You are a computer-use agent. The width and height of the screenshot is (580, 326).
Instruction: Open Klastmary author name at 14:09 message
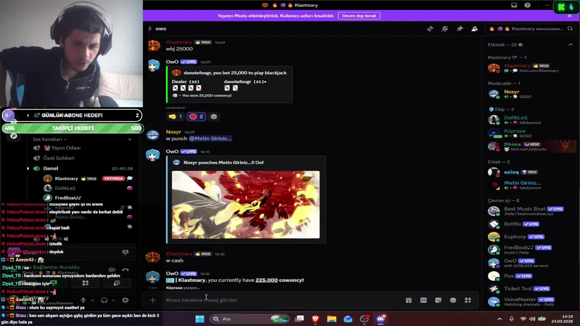(x=179, y=42)
